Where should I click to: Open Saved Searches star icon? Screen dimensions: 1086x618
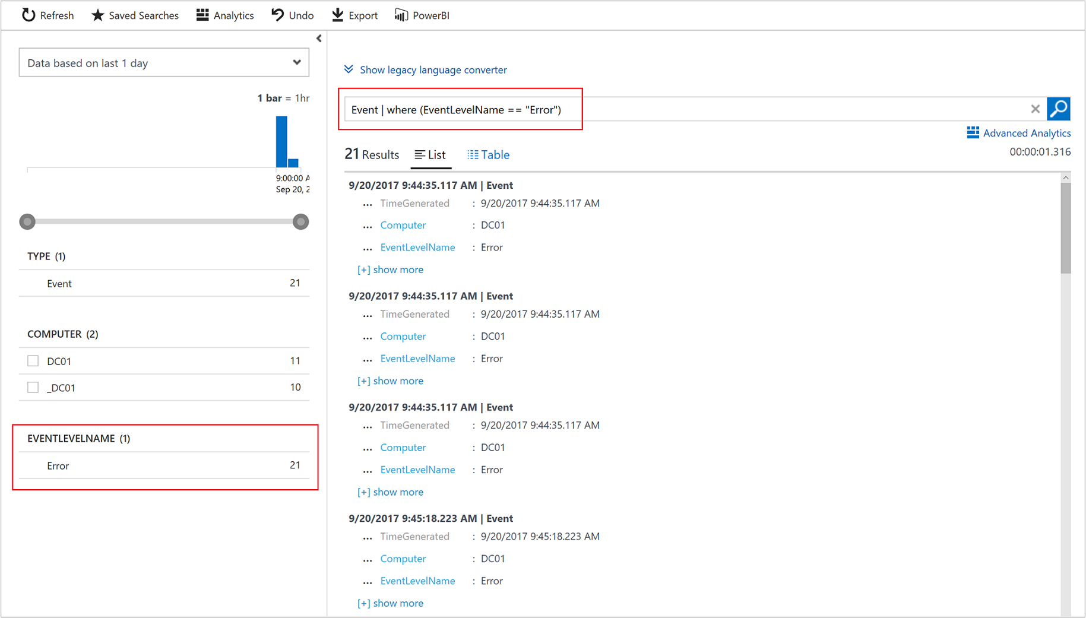pos(98,15)
